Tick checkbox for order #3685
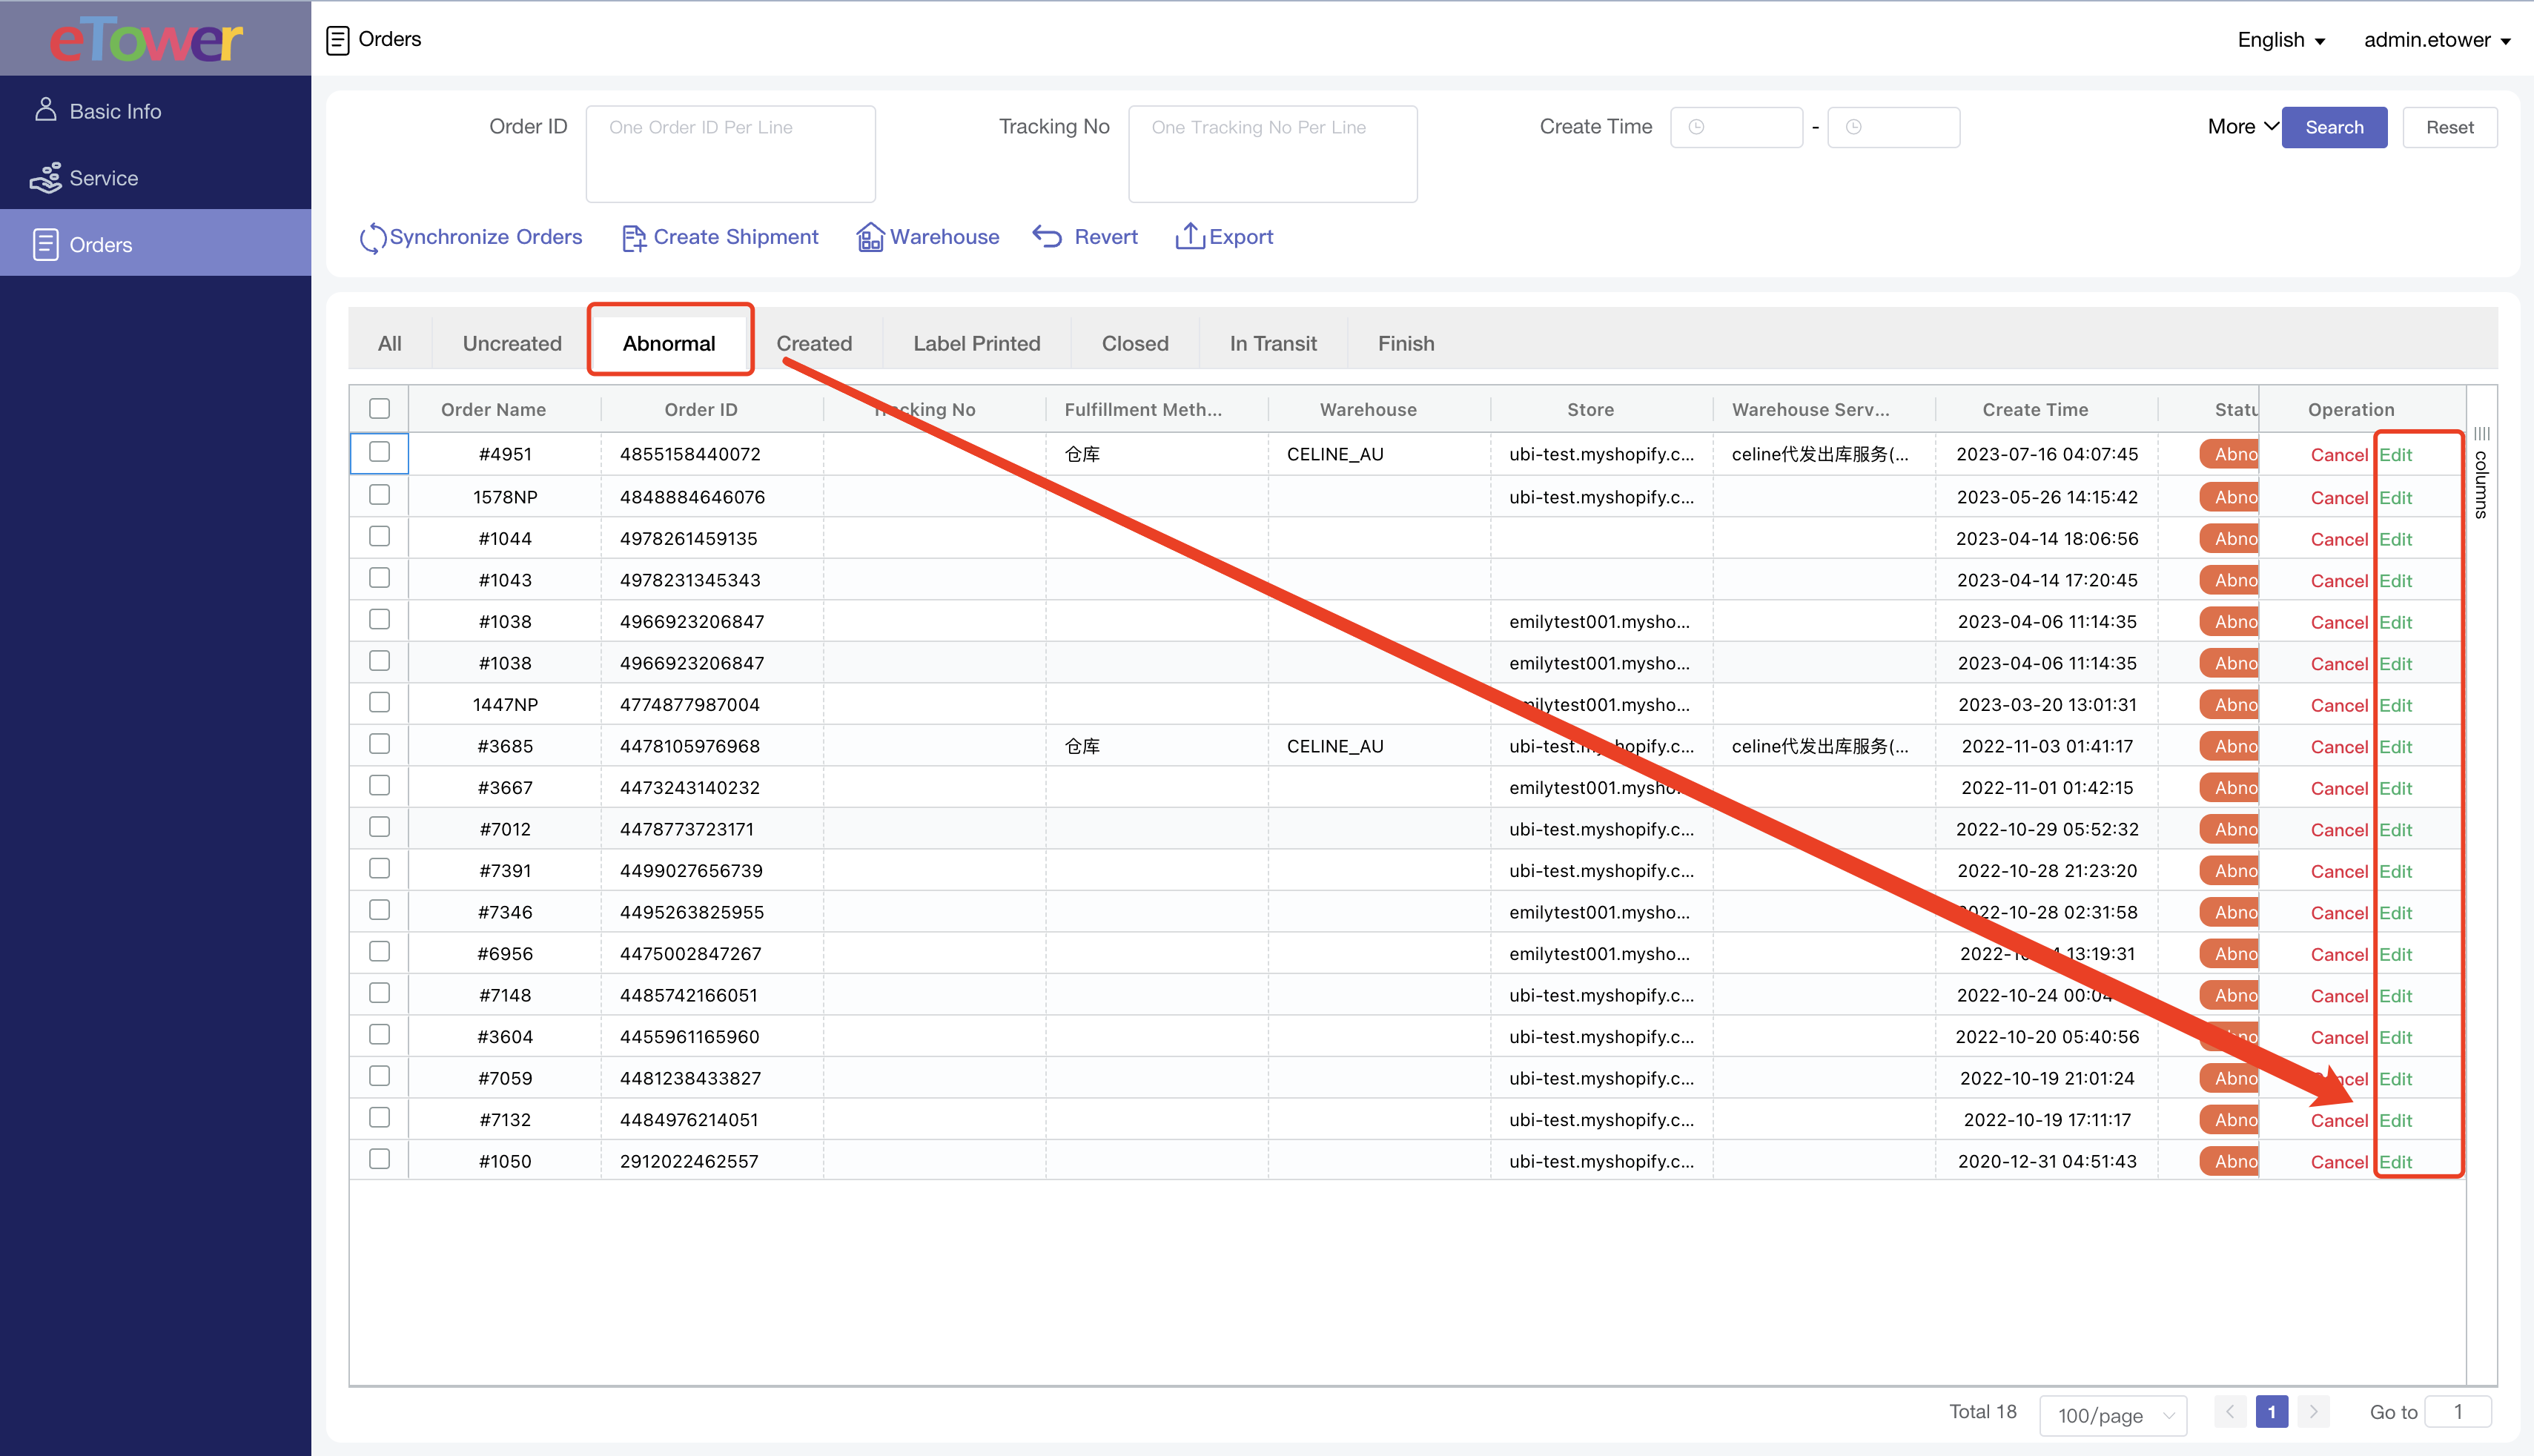Screen dimensions: 2534x1456 click(379, 744)
